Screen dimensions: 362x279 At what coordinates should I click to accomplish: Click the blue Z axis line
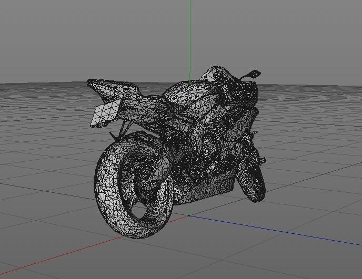point(275,230)
